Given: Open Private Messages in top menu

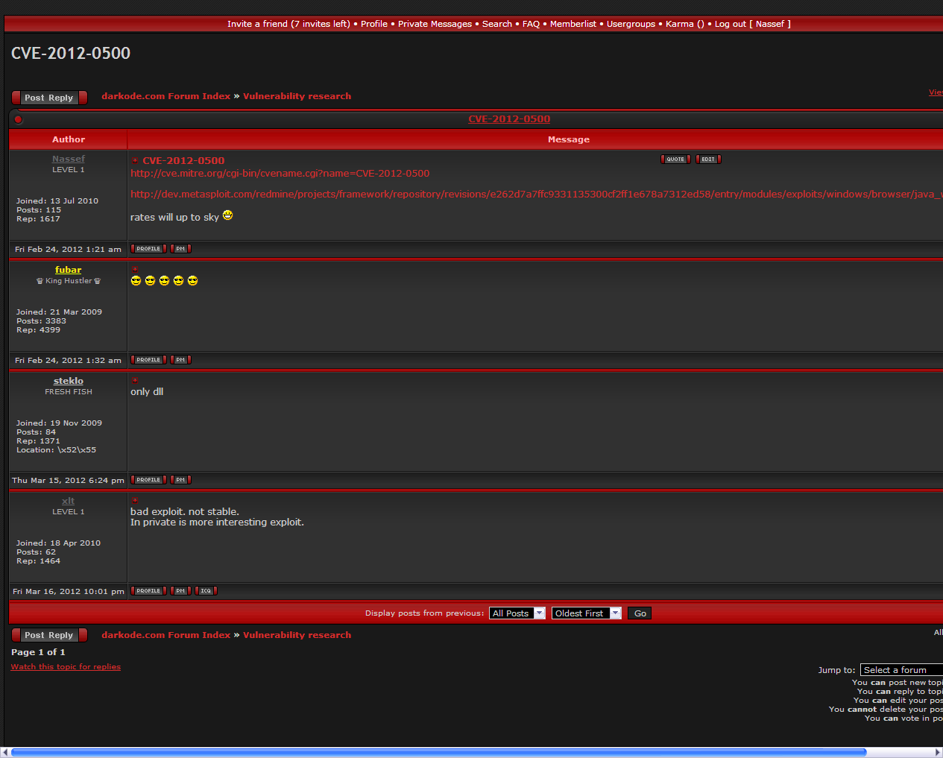Looking at the screenshot, I should point(435,24).
